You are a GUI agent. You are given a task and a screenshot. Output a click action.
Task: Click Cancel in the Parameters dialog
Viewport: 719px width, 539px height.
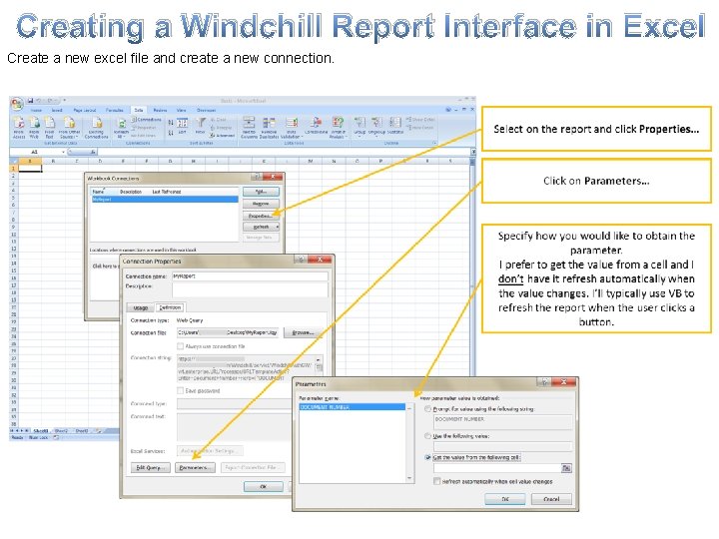click(551, 499)
